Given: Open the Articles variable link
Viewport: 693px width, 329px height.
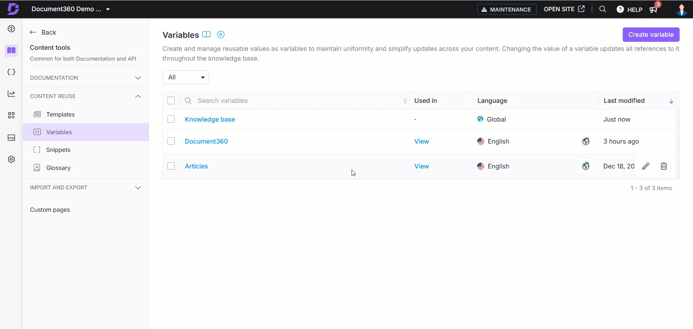Looking at the screenshot, I should (196, 166).
